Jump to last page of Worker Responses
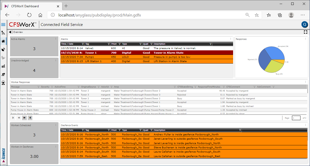This screenshot has height=166, width=310. click(x=30, y=118)
